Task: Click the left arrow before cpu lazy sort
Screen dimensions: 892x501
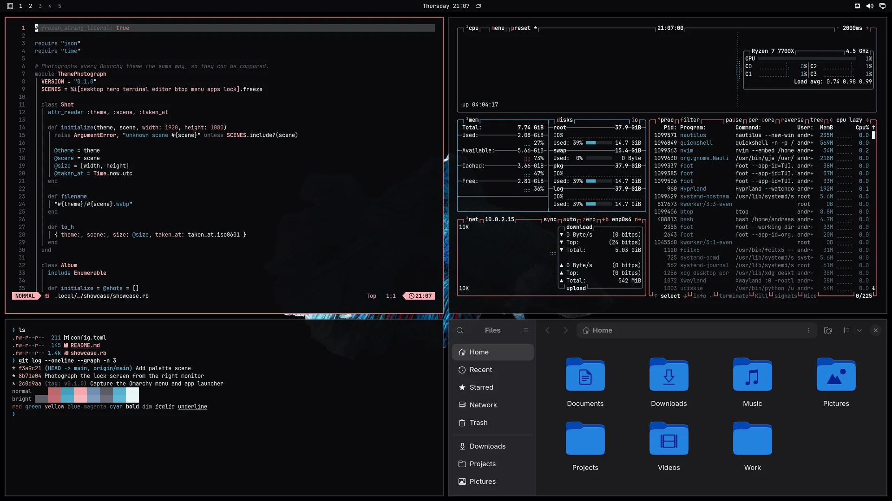Action: (831, 120)
